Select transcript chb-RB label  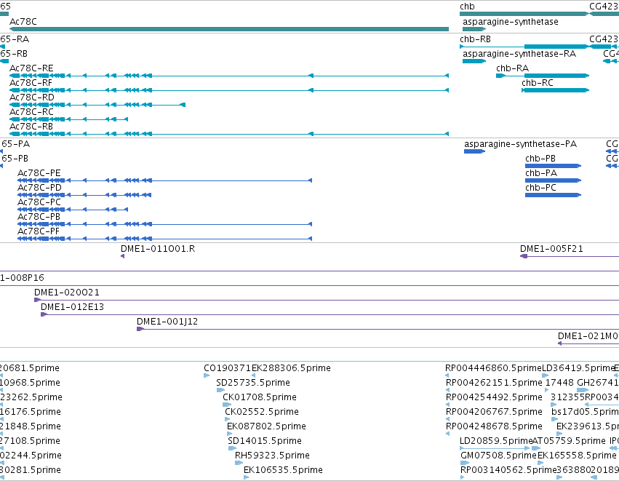[x=475, y=39]
